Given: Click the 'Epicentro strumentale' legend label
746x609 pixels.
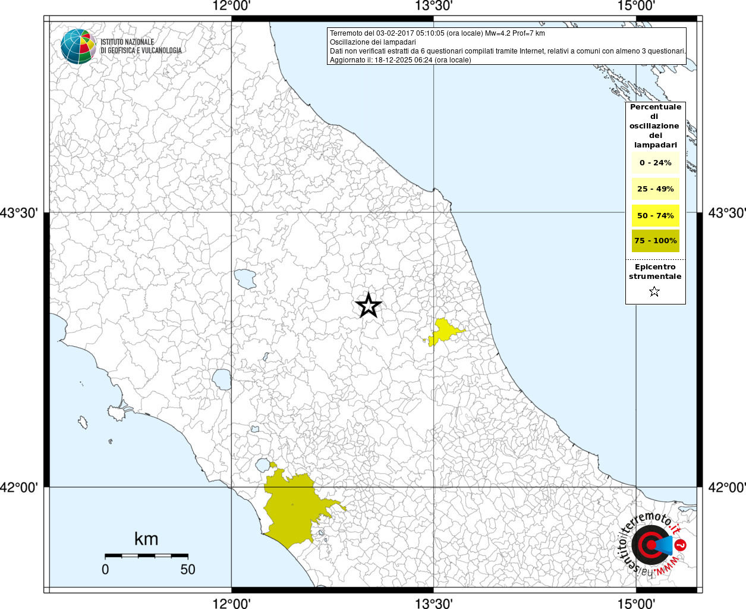Looking at the screenshot, I should [x=655, y=272].
